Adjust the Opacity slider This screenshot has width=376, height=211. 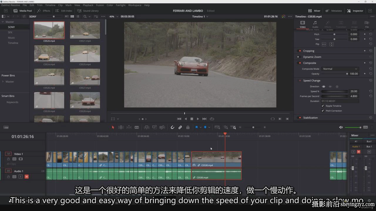[x=334, y=74]
